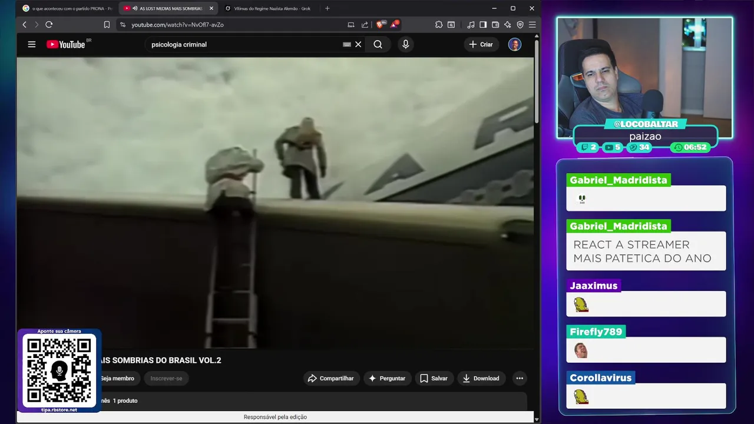
Task: Open the browser extensions puzzle icon
Action: point(439,25)
